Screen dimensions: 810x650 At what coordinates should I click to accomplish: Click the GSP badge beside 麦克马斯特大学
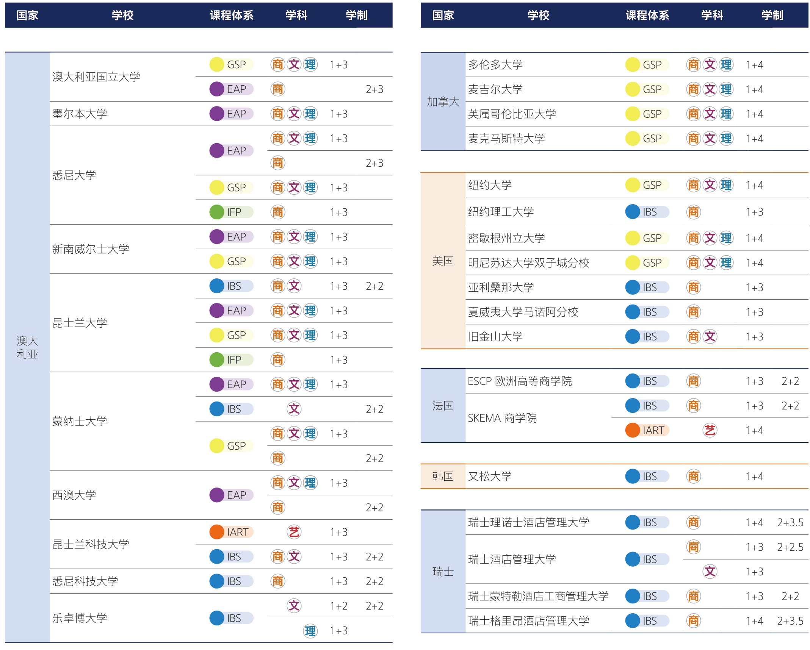tap(647, 139)
